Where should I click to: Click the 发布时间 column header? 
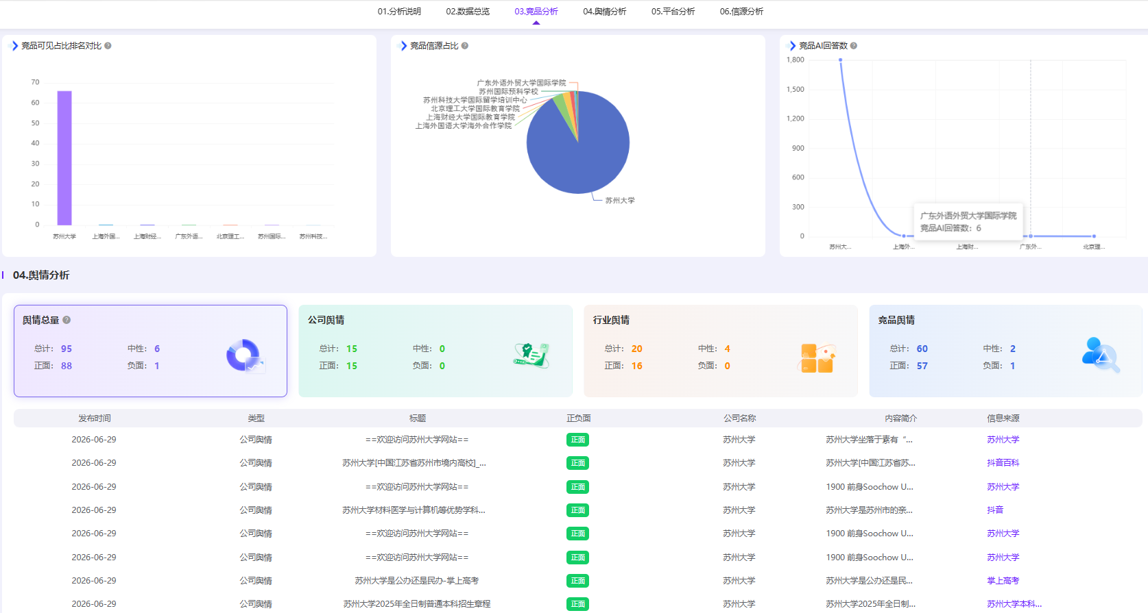click(95, 418)
